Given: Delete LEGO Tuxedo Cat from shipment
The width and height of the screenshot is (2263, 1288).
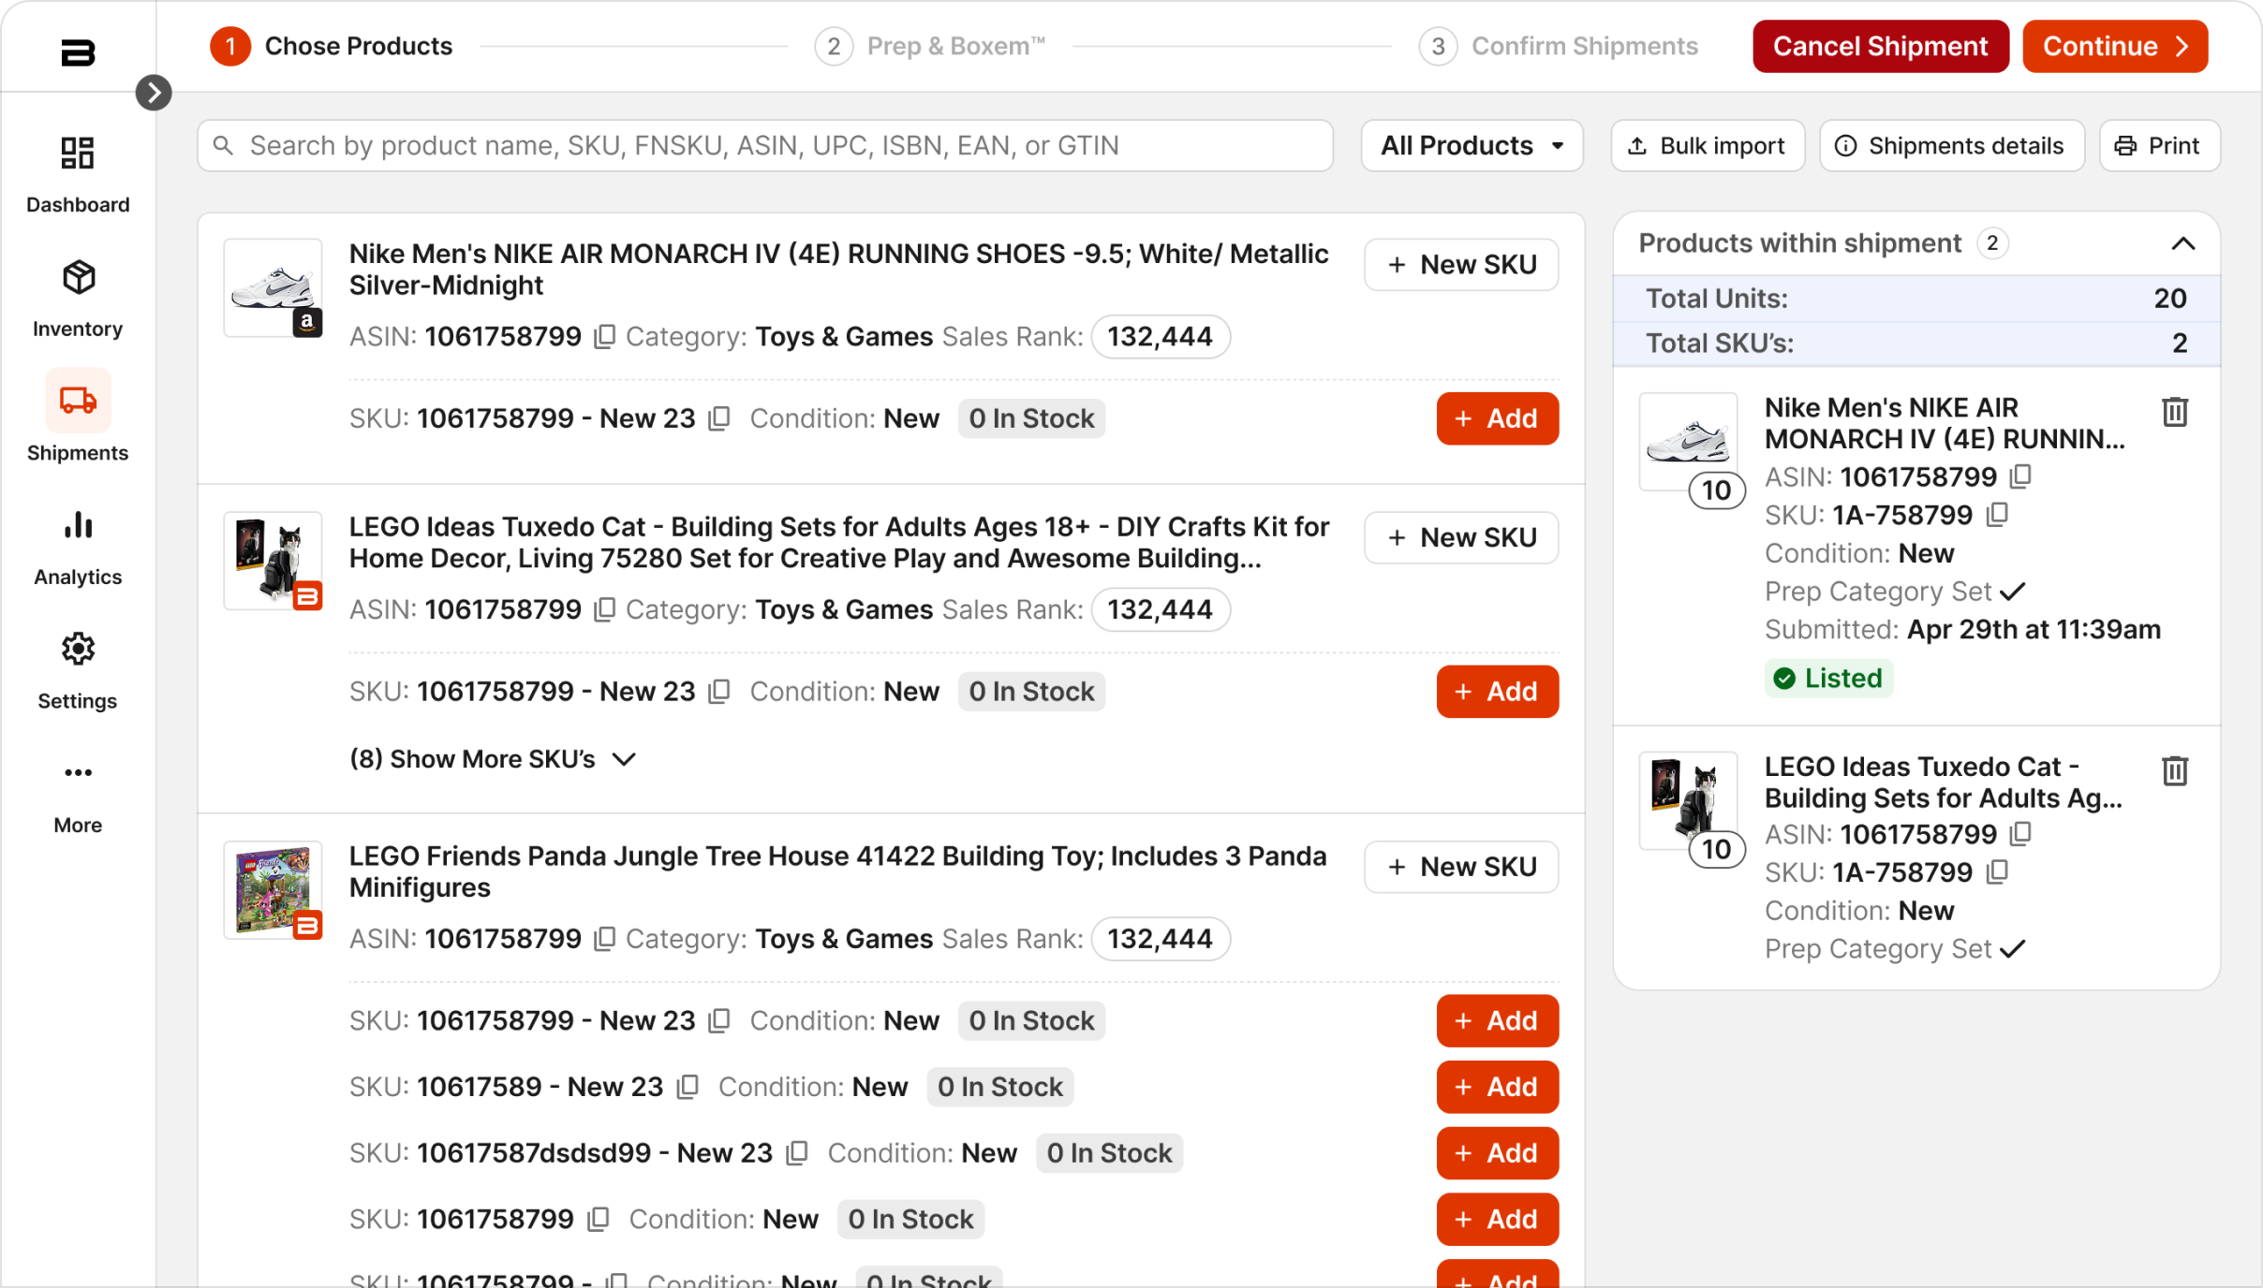Looking at the screenshot, I should (x=2175, y=771).
